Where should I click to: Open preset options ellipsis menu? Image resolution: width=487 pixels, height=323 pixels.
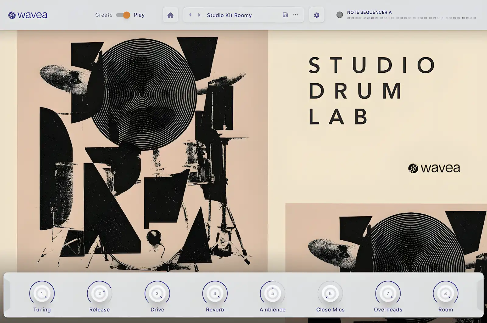pyautogui.click(x=296, y=15)
